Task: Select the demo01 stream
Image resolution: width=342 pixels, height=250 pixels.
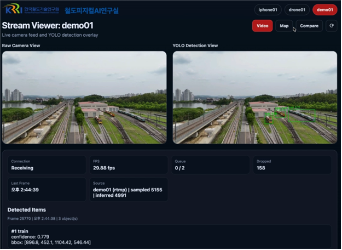Action: click(326, 10)
